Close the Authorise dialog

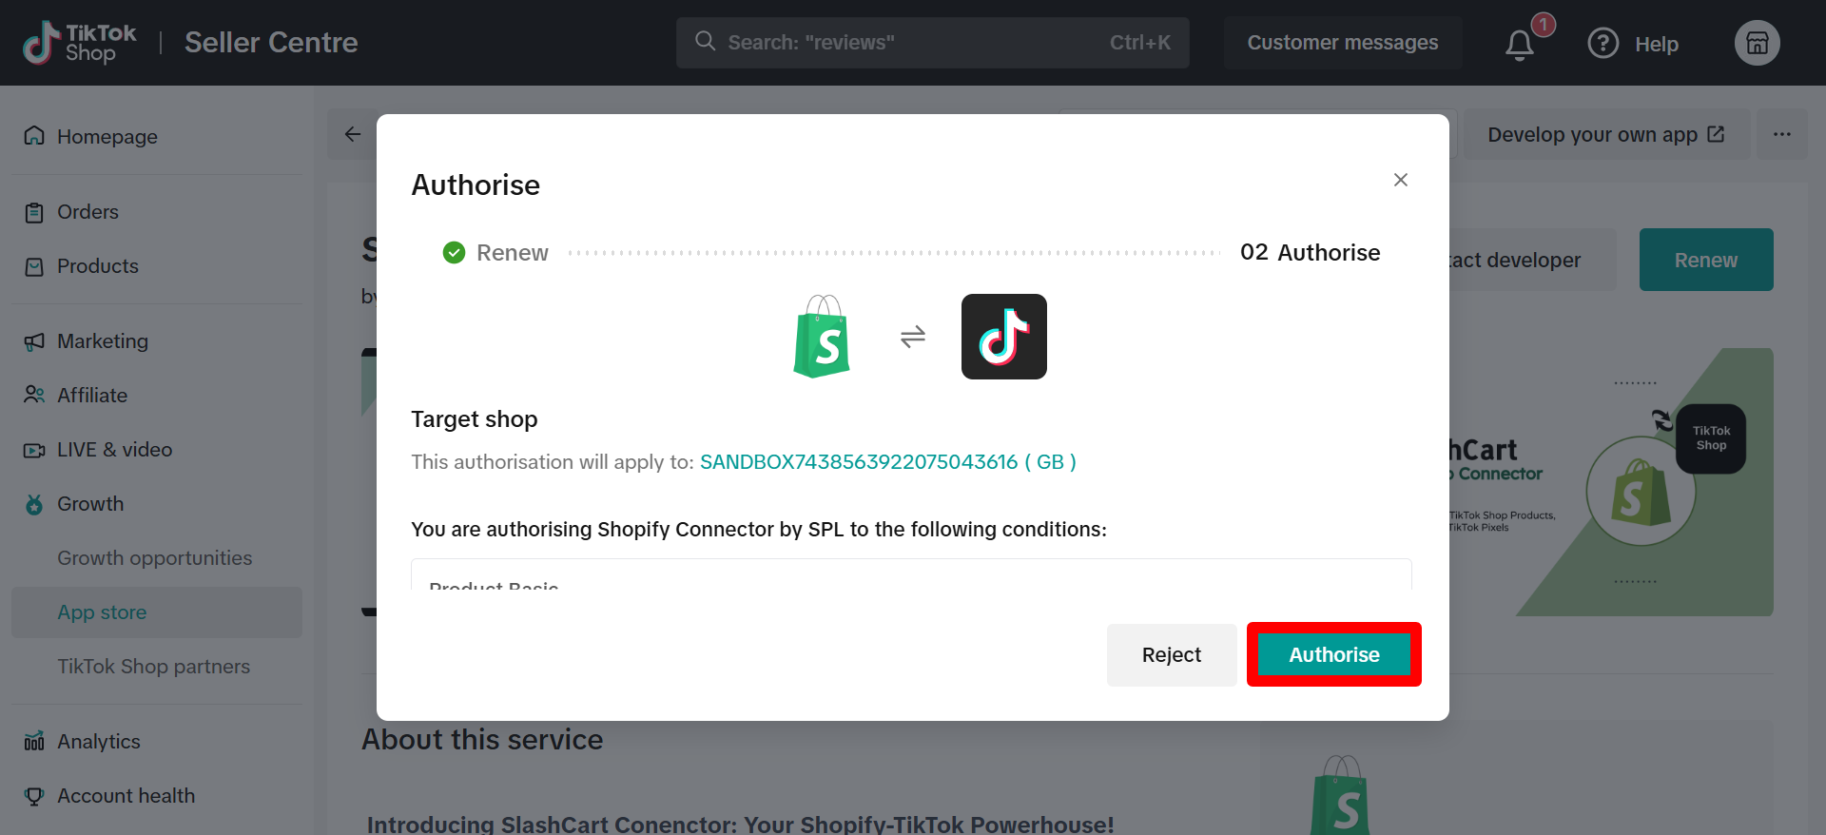(x=1400, y=180)
